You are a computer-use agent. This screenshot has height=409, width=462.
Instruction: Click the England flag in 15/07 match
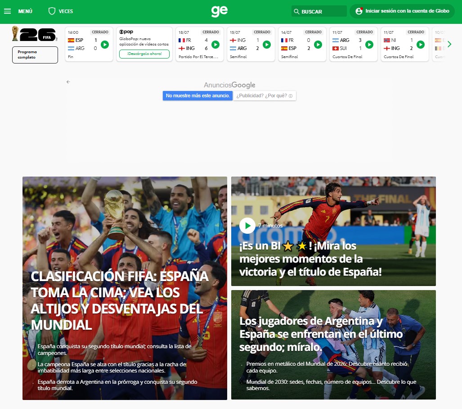point(233,40)
